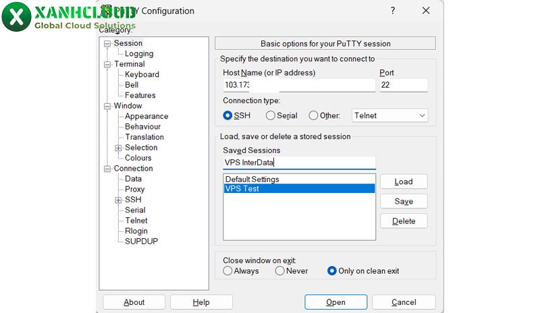The image size is (540, 313).
Task: Collapse the Terminal tree node
Action: (x=107, y=64)
